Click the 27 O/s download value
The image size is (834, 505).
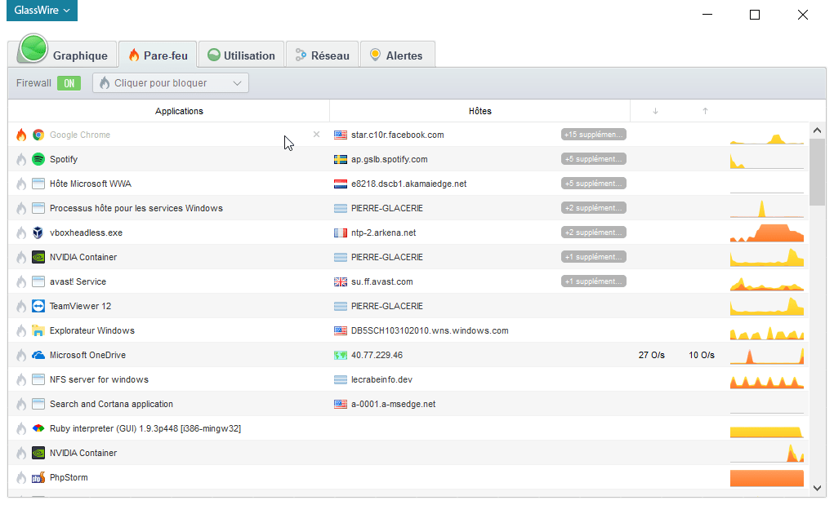[652, 355]
